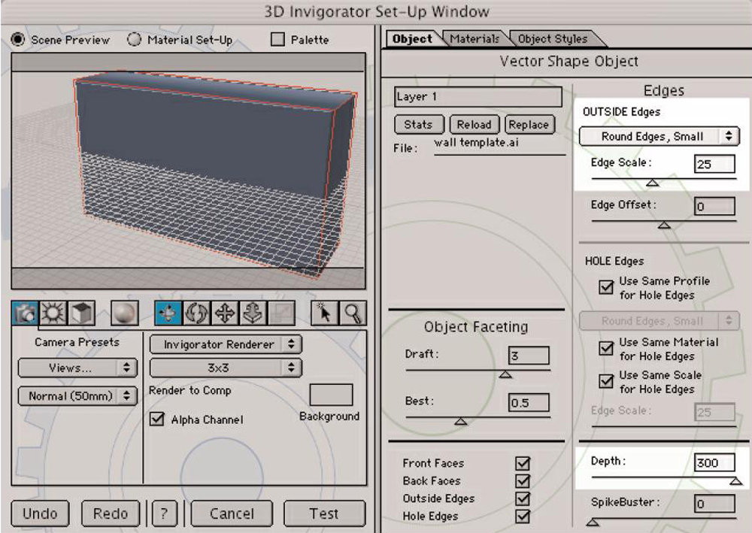Open the Outside Edges Round Edges, Small dropdown
Image resolution: width=752 pixels, height=533 pixels.
pos(659,136)
